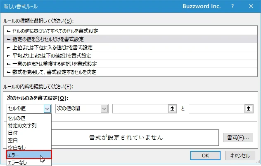
Task: Choose 特定の文字列 from the dropdown list
Action: (x=29, y=126)
